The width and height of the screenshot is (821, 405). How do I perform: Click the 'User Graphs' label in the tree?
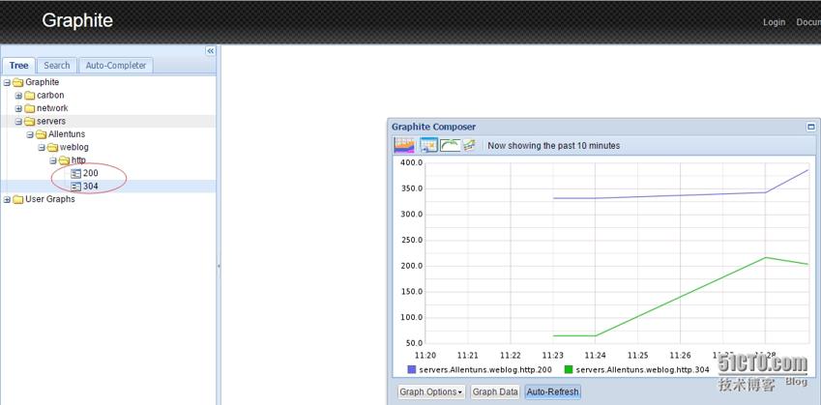coord(50,199)
